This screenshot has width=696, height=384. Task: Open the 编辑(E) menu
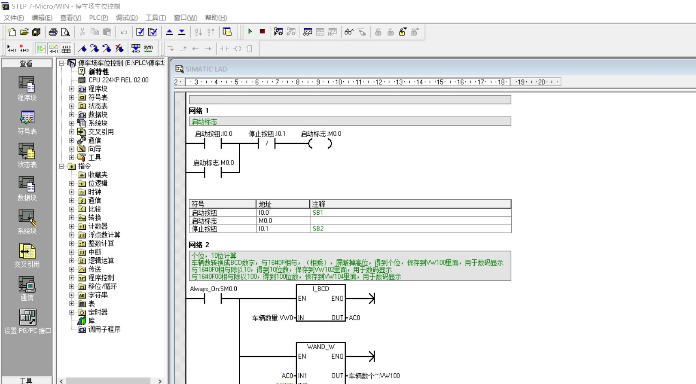click(42, 18)
